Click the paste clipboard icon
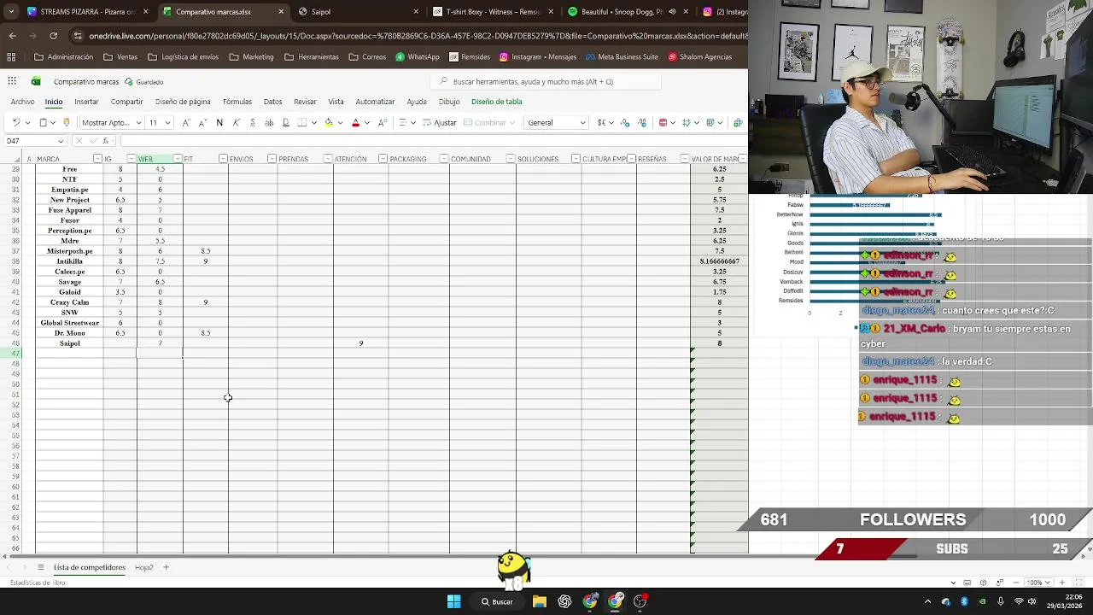 [x=44, y=122]
